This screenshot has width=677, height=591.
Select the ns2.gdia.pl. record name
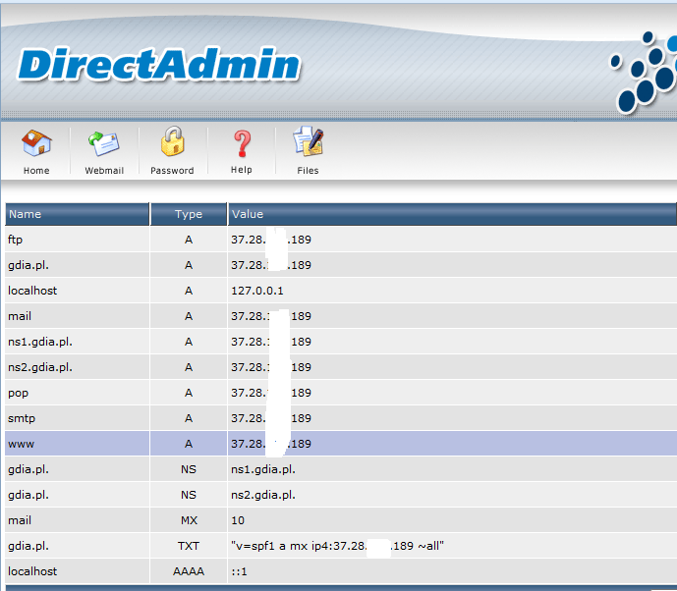(x=40, y=367)
